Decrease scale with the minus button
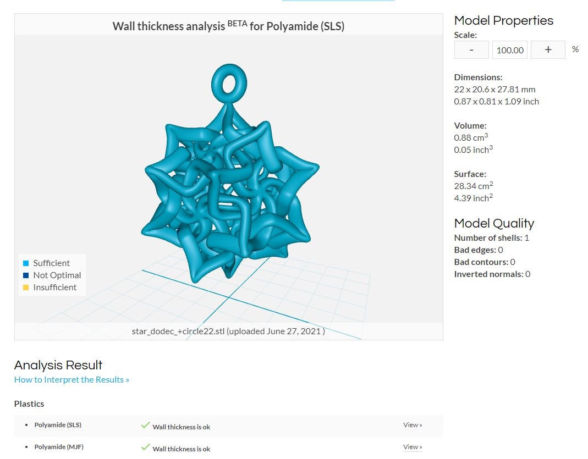This screenshot has height=459, width=588. point(471,50)
